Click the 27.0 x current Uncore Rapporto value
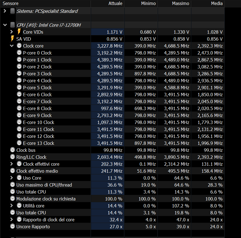 pyautogui.click(x=116, y=227)
